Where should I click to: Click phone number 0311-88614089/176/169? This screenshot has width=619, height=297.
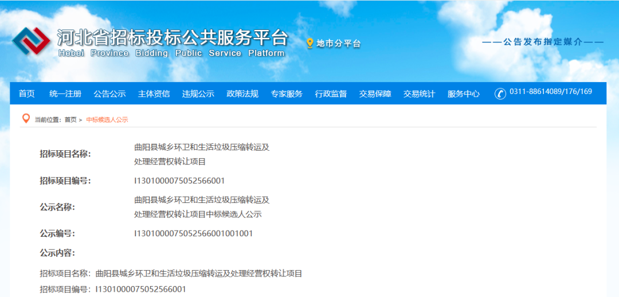pos(551,92)
